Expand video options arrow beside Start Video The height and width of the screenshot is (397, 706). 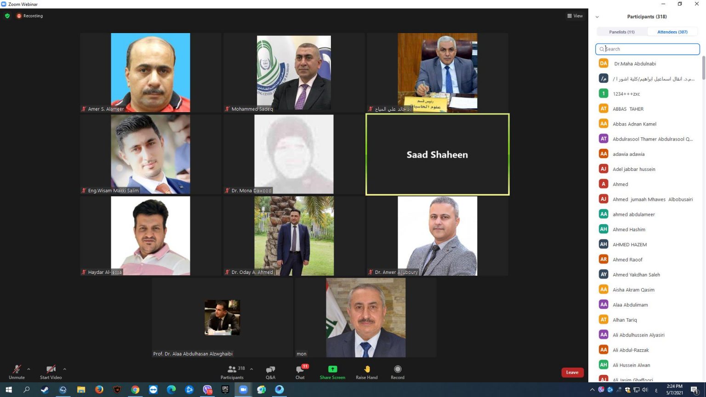[64, 369]
